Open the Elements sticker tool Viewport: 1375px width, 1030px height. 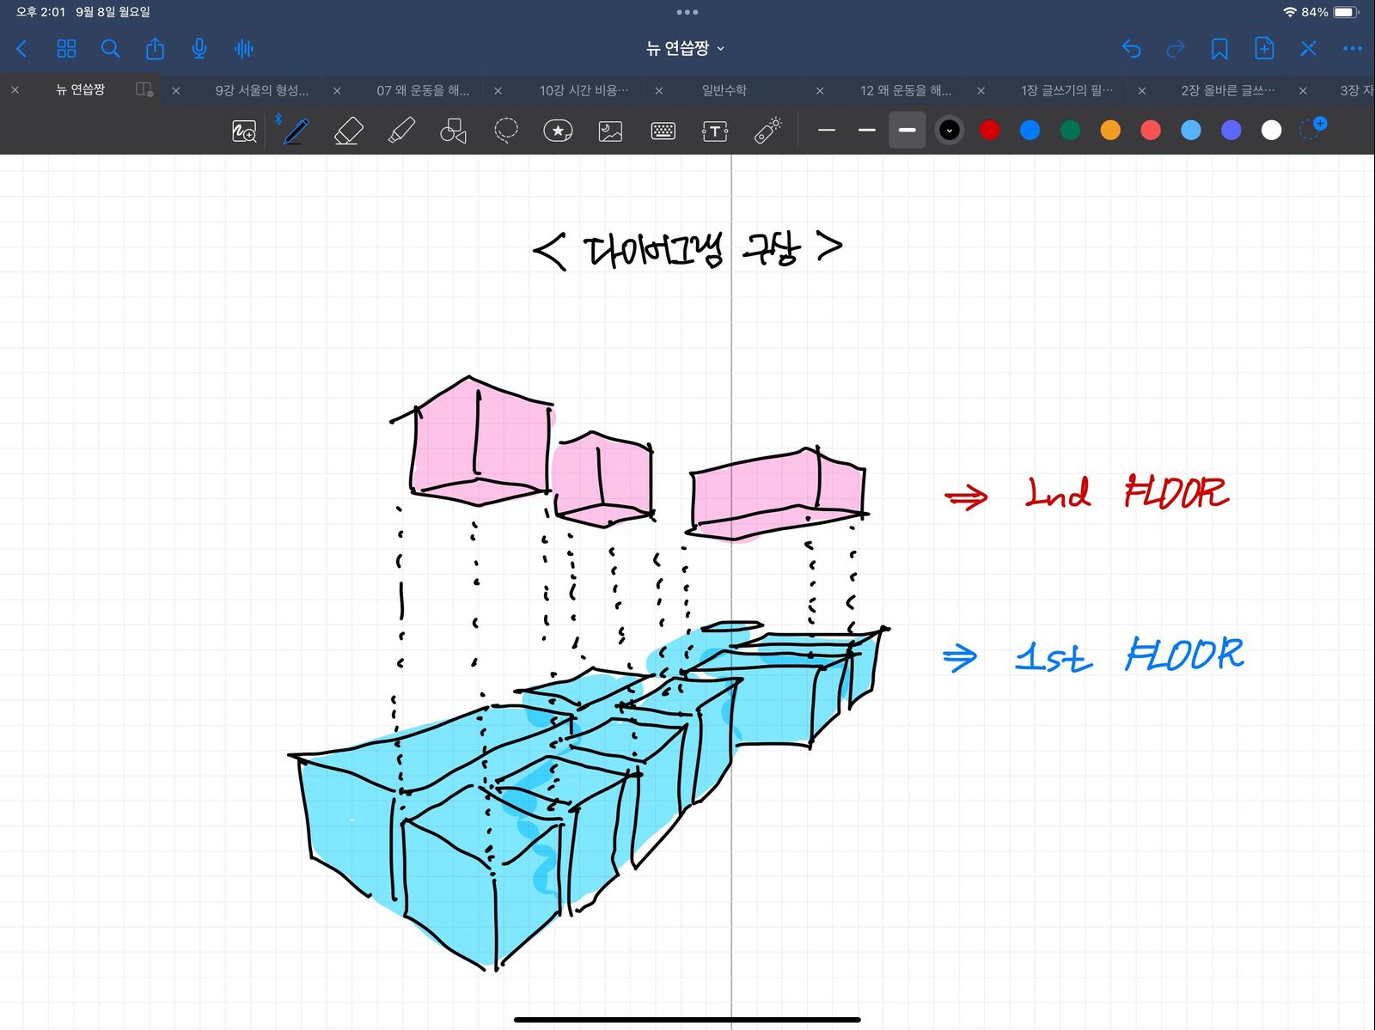558,131
